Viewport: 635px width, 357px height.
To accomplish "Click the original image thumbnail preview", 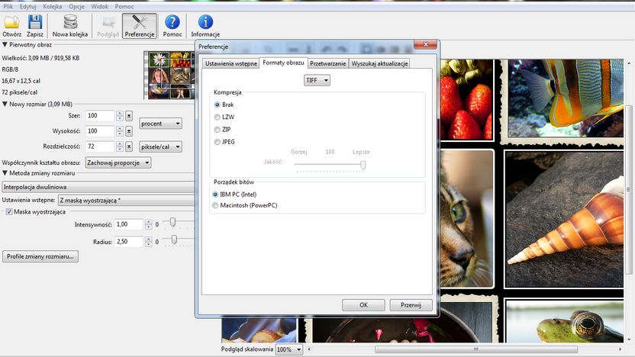I will coord(169,76).
